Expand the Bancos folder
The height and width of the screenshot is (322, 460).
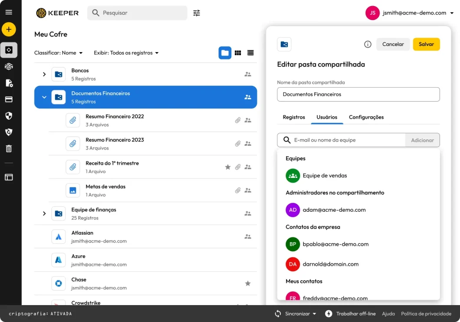click(44, 75)
